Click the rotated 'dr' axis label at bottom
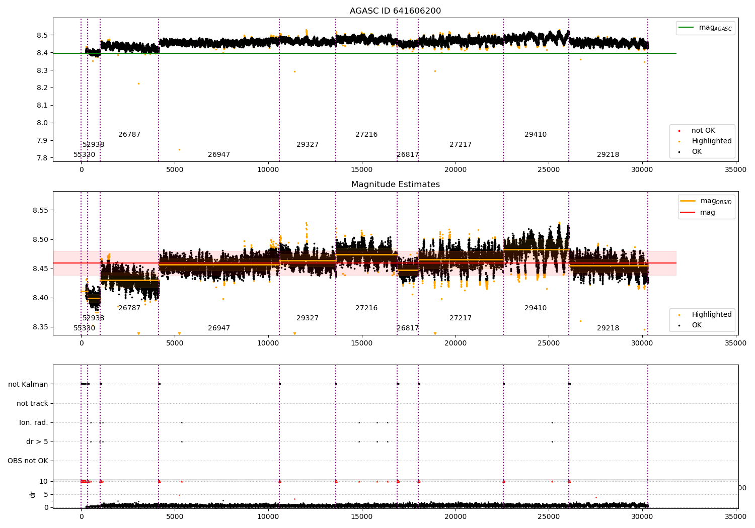 pyautogui.click(x=33, y=494)
